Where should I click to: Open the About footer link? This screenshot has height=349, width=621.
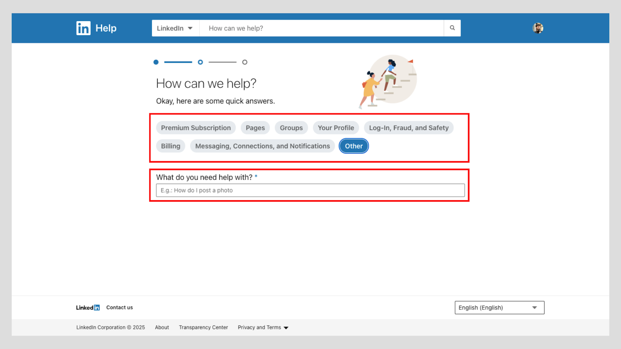(162, 327)
